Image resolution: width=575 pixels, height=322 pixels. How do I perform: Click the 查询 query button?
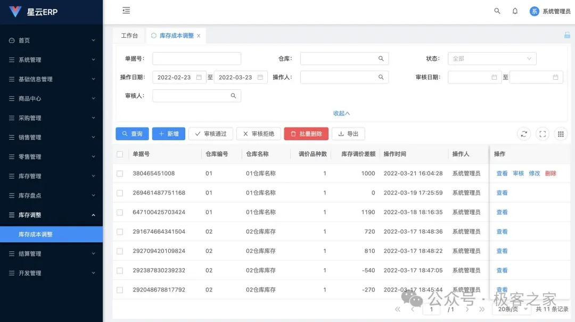point(132,134)
